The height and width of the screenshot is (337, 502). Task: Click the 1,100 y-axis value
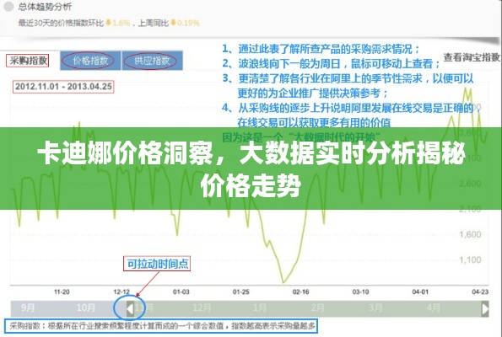470,259
